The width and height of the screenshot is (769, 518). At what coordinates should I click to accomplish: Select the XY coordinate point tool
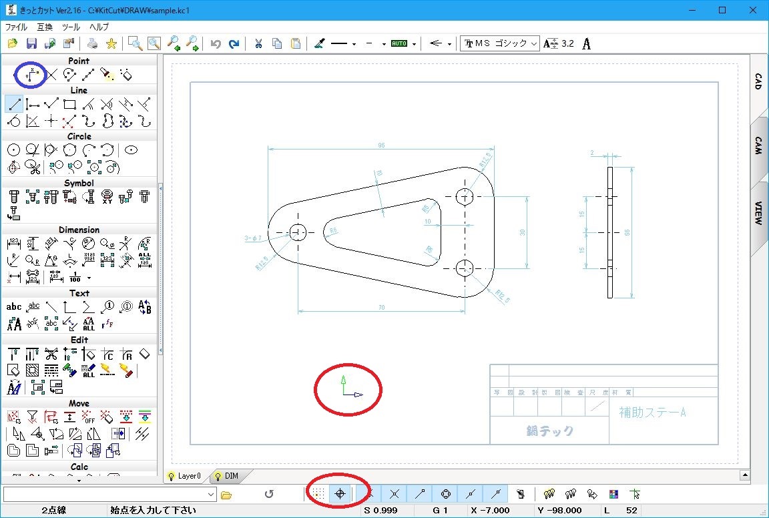31,75
